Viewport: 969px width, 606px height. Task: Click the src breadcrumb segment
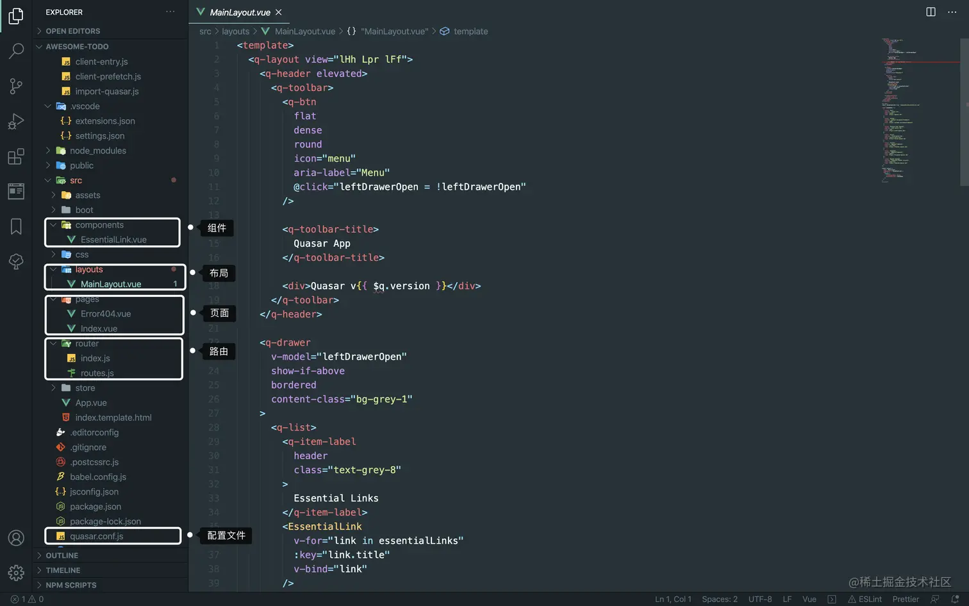pyautogui.click(x=205, y=31)
